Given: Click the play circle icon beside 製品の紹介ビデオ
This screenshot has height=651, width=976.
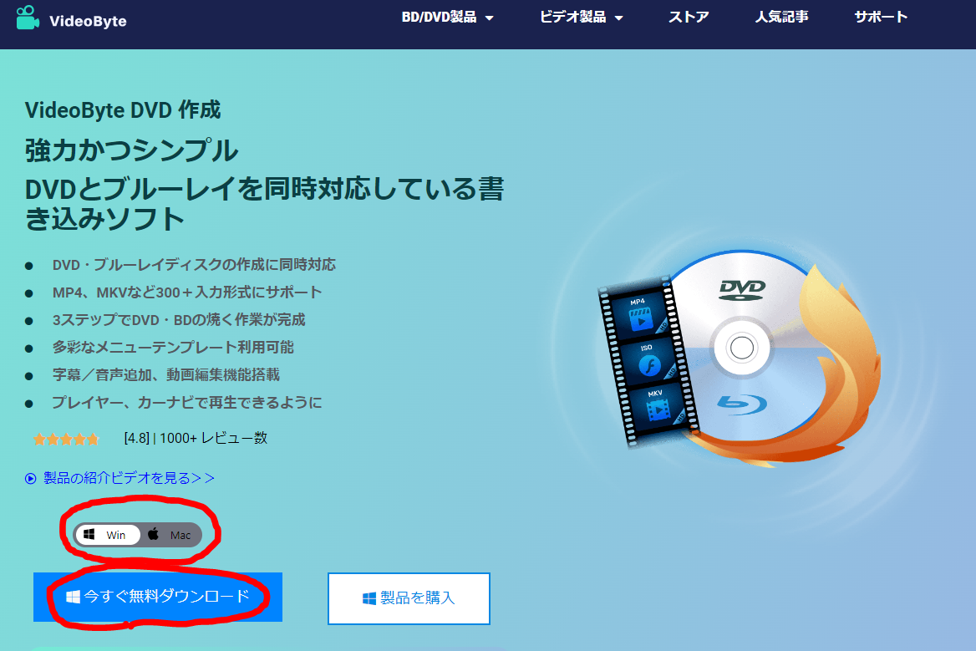Looking at the screenshot, I should click(x=30, y=478).
